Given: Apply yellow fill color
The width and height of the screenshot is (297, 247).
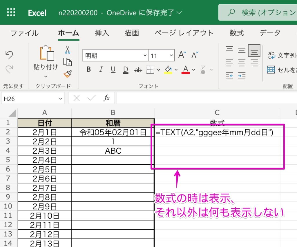Looking at the screenshot, I should pyautogui.click(x=168, y=70).
